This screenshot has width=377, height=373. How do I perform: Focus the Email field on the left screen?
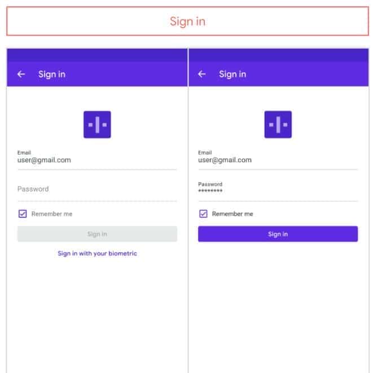click(x=97, y=160)
